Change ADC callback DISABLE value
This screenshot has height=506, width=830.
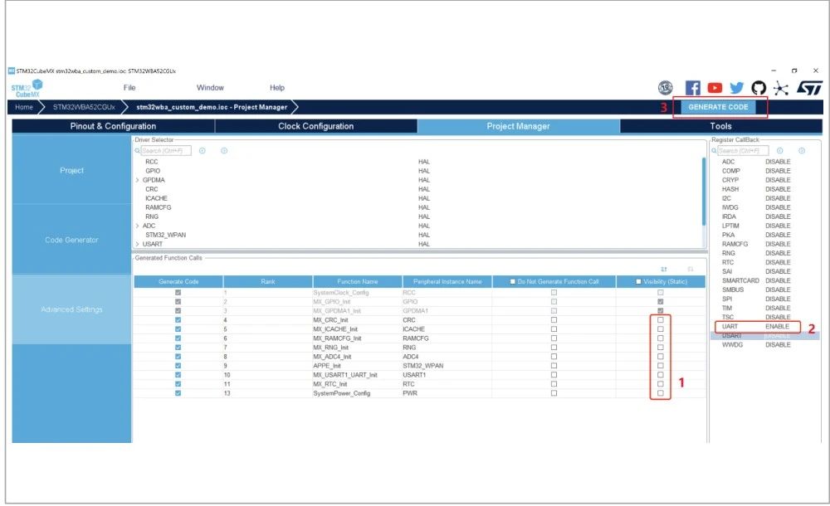(778, 162)
